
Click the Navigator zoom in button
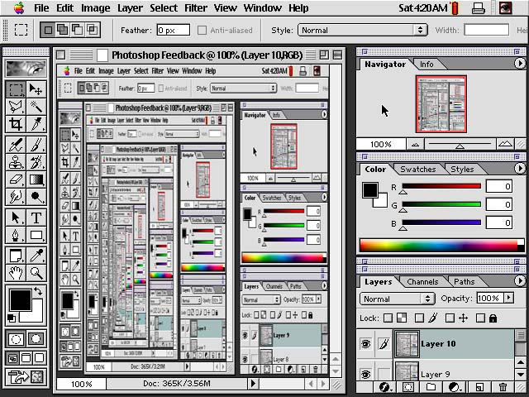point(505,144)
